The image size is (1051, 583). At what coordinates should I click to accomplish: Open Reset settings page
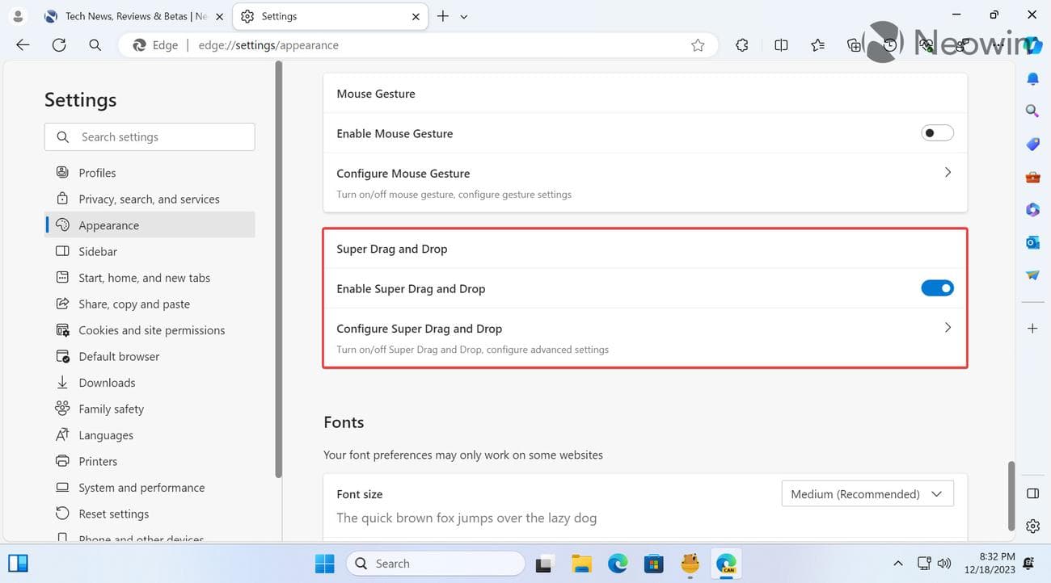[x=113, y=514]
